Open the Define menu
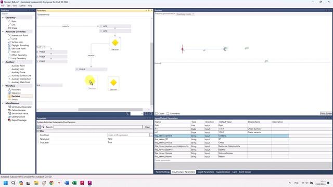The width and height of the screenshot is (333, 187). pyautogui.click(x=22, y=6)
